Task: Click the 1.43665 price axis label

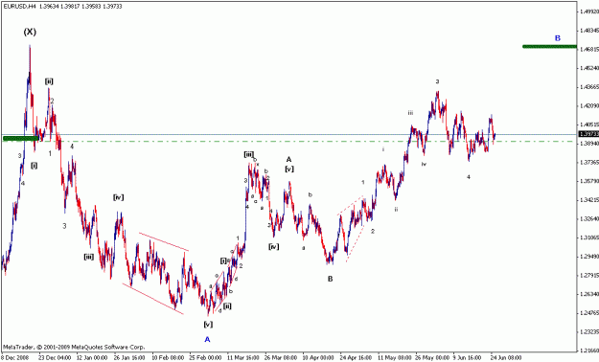Action: (590, 87)
